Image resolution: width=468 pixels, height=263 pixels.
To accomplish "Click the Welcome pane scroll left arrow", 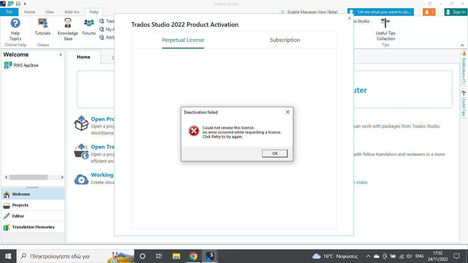I will point(6,177).
